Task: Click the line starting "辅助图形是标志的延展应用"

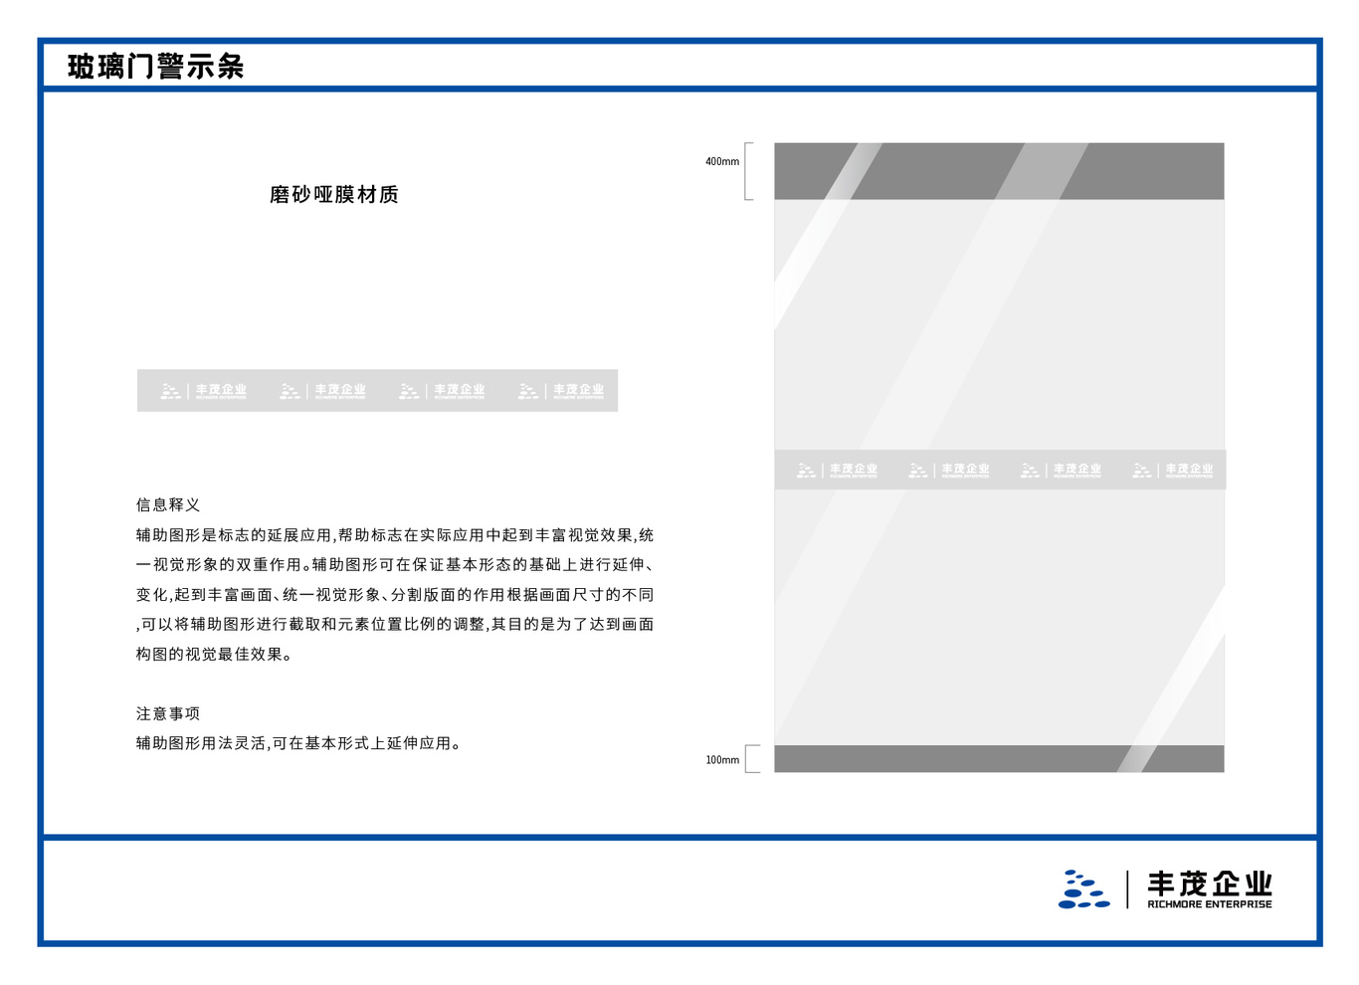Action: pos(395,535)
